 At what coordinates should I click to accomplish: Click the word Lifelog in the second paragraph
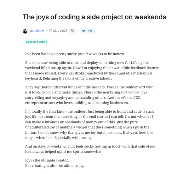tap(137, 63)
